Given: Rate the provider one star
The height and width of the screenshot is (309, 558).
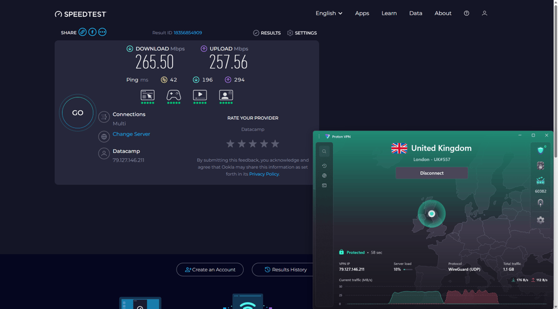Looking at the screenshot, I should [231, 144].
